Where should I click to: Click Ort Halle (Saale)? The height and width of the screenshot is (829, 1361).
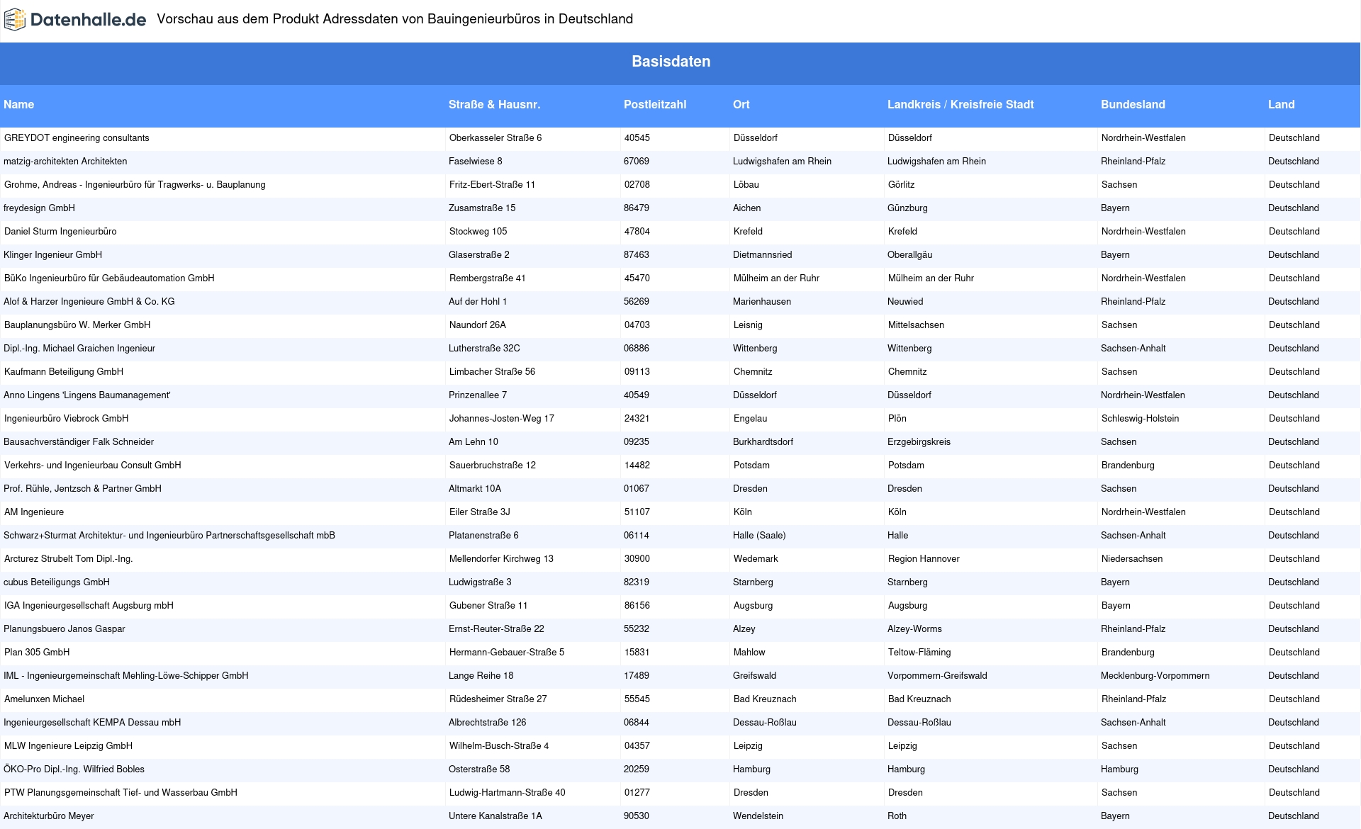click(x=759, y=536)
